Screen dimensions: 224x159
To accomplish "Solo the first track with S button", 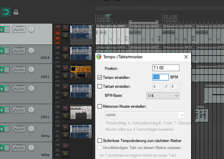I will pyautogui.click(x=65, y=35).
